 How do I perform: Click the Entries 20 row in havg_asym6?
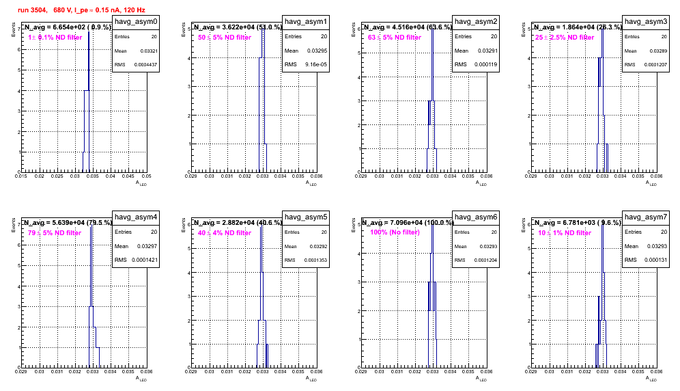[x=476, y=232]
